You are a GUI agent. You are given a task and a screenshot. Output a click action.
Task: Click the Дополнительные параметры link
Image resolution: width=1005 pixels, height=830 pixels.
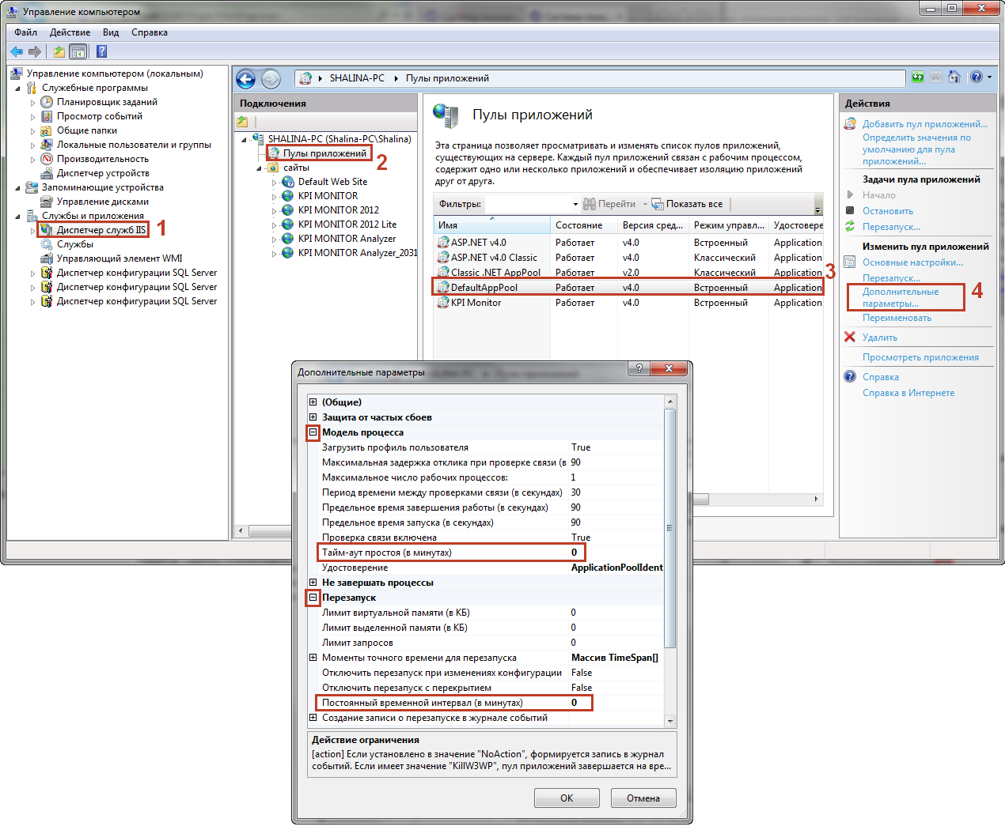click(x=901, y=297)
